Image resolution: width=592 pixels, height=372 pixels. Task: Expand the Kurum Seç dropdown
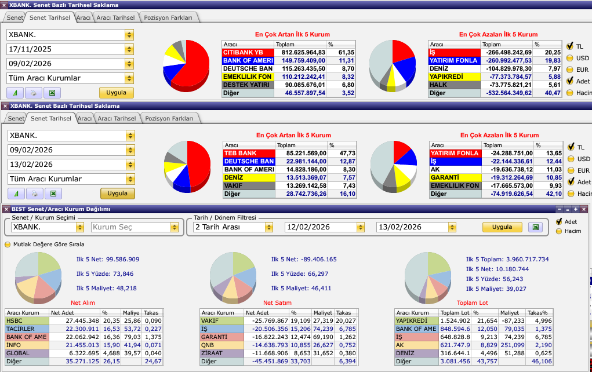click(175, 227)
